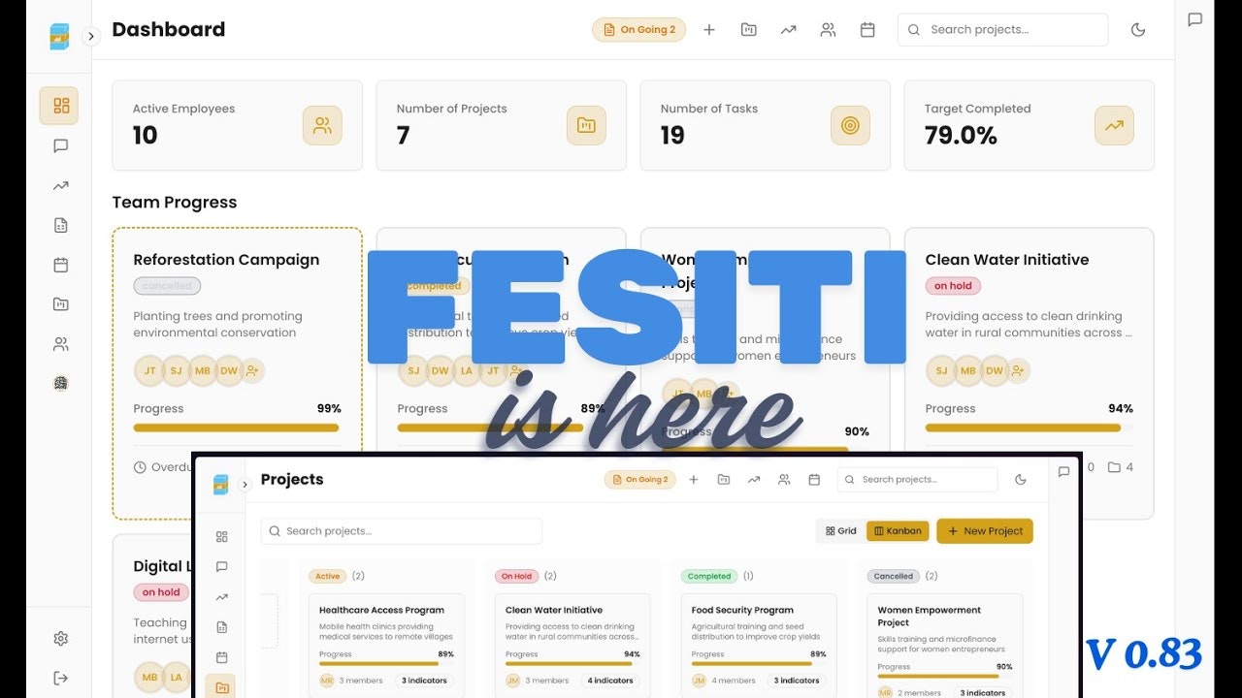The width and height of the screenshot is (1242, 698).
Task: Click calendar icon in Dashboard header
Action: click(x=867, y=30)
